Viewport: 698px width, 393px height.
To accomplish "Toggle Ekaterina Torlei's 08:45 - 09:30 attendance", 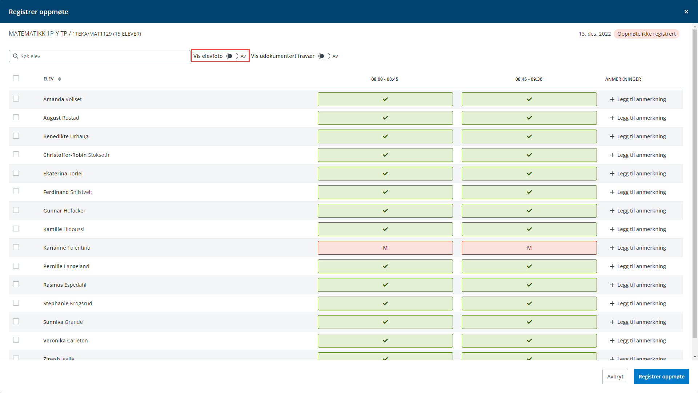I will 529,174.
